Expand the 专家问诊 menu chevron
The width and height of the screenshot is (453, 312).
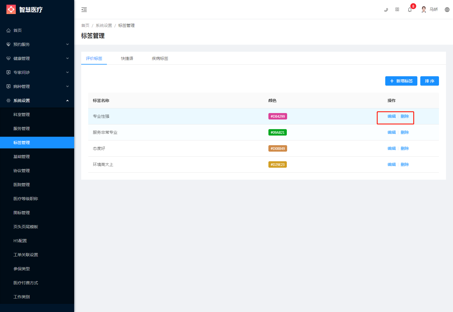(67, 72)
